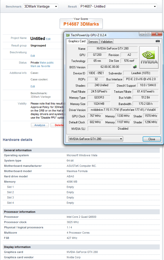The image size is (164, 260).
Task: Click Memory value 4096 MB
Action: [72, 182]
